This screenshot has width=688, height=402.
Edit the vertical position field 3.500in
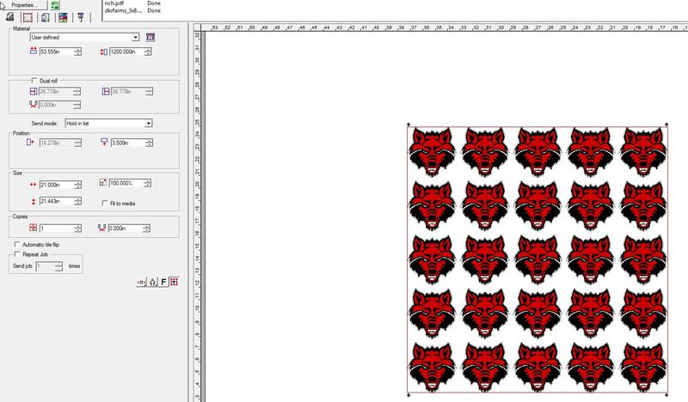point(127,143)
